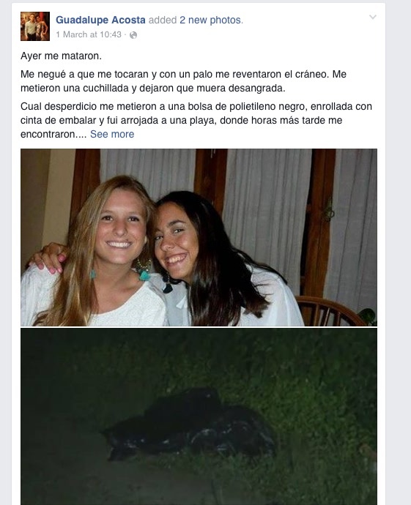Click the paragraph beginning "Cual desperdicio me metieron"
Screen dimensions: 411x505
[x=196, y=120]
